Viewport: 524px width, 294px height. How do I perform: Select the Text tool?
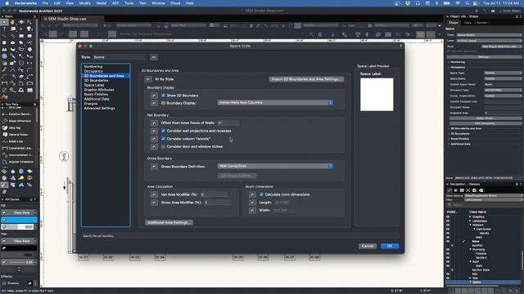[4, 29]
